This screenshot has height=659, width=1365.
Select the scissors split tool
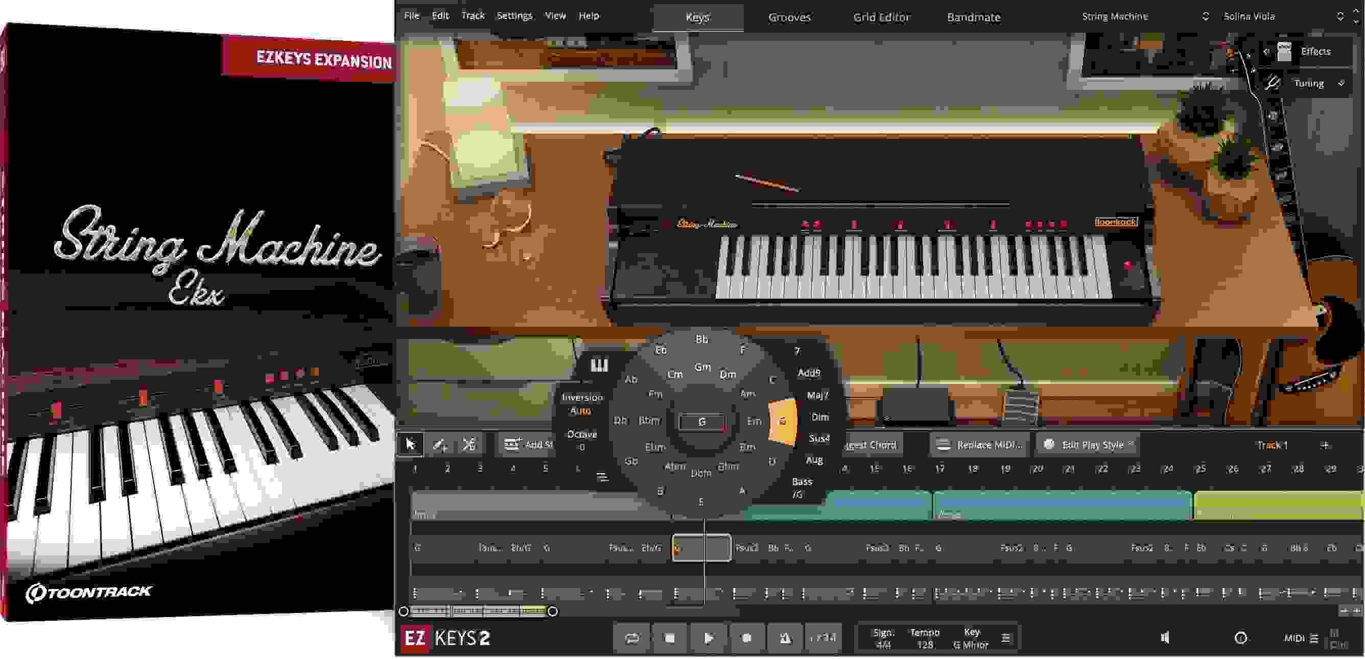tap(469, 445)
